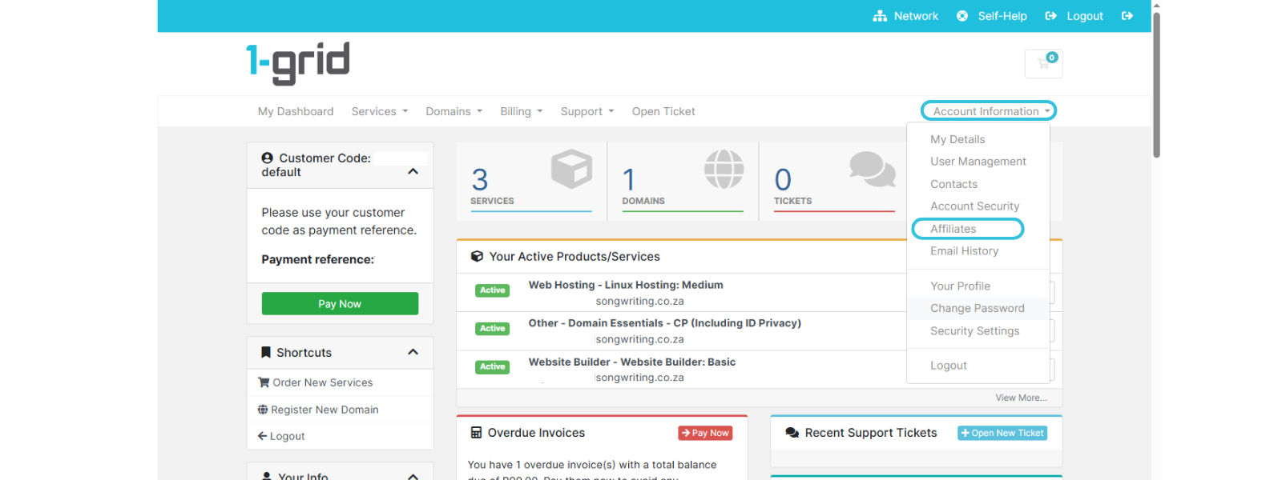Select My Details from account menu
This screenshot has width=1282, height=480.
957,139
